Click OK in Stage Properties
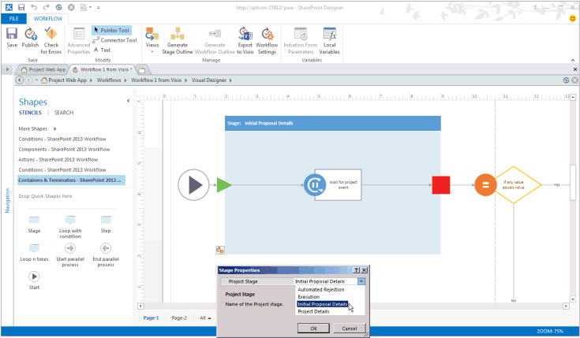 click(314, 329)
